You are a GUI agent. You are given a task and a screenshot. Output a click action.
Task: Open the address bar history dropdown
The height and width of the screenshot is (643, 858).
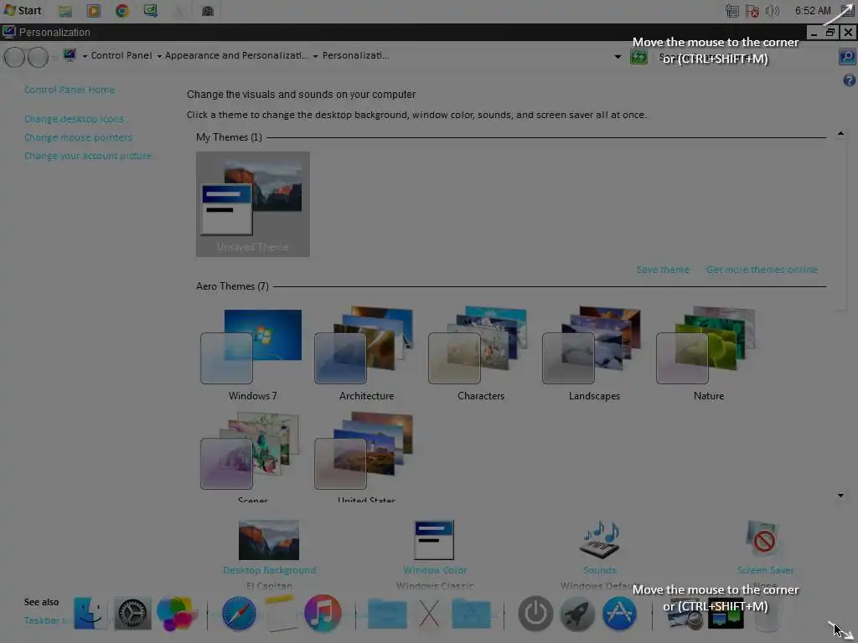coord(618,56)
